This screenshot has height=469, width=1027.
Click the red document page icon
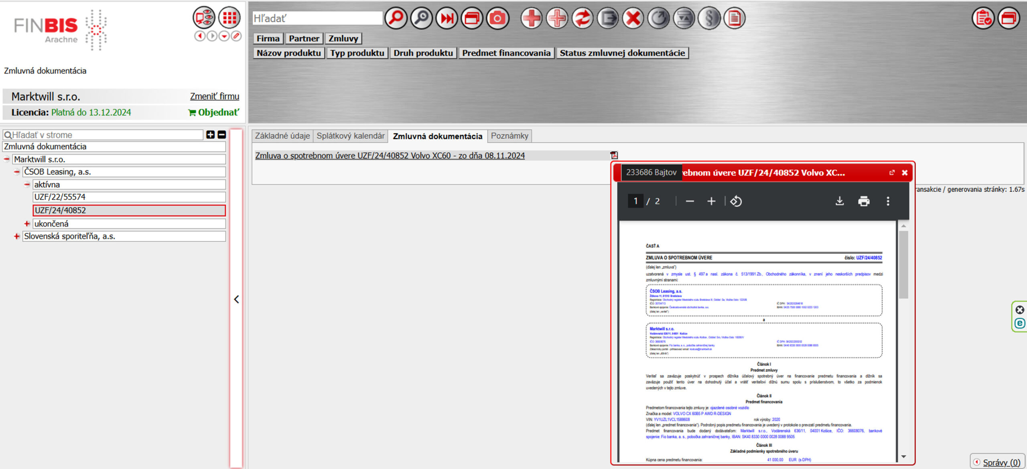point(735,18)
